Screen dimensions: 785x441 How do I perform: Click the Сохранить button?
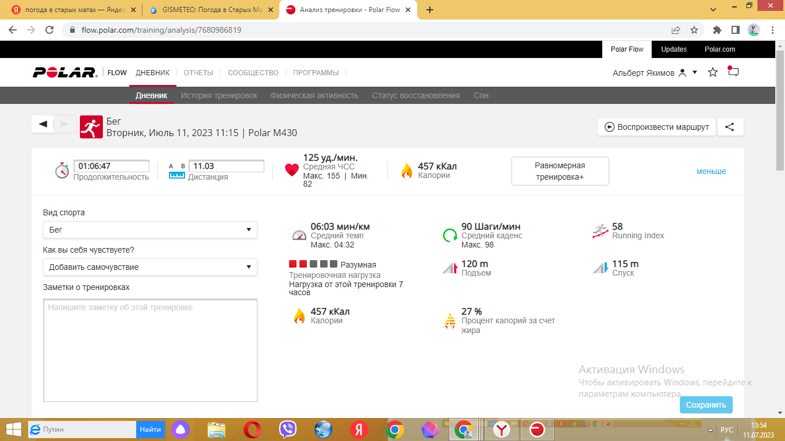[x=706, y=405]
